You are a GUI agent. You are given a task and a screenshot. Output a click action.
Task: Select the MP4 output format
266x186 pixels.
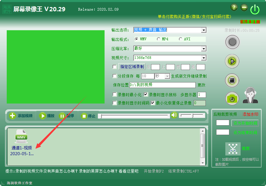coord(158,39)
